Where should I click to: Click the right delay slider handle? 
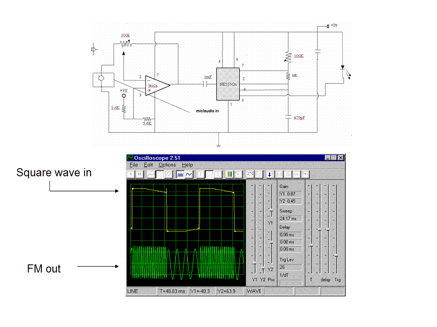click(x=328, y=229)
